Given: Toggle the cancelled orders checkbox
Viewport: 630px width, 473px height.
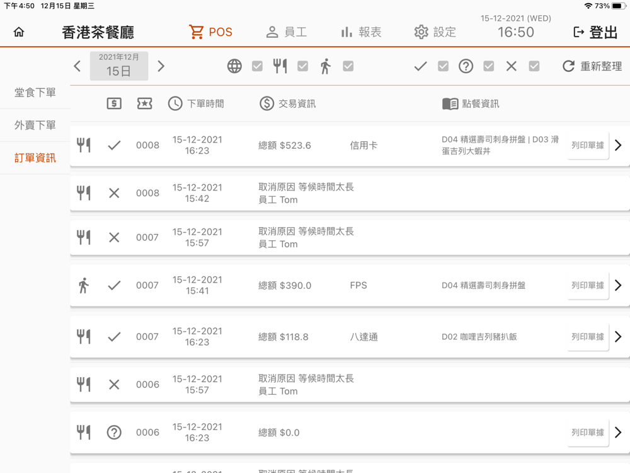Looking at the screenshot, I should pos(534,66).
